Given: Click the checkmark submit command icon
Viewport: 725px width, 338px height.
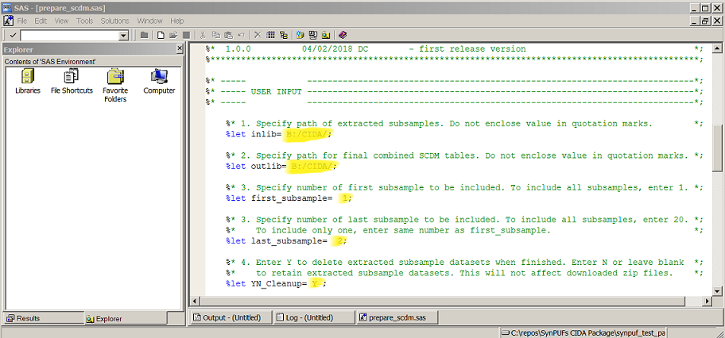Looking at the screenshot, I should point(11,36).
